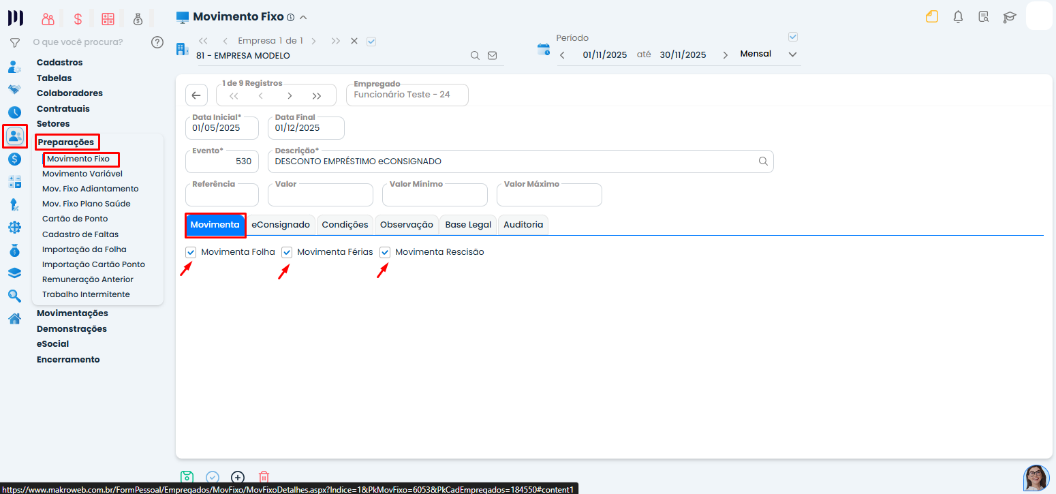Click the back arrow button
Screen dimensions: 1056x494
(196, 95)
